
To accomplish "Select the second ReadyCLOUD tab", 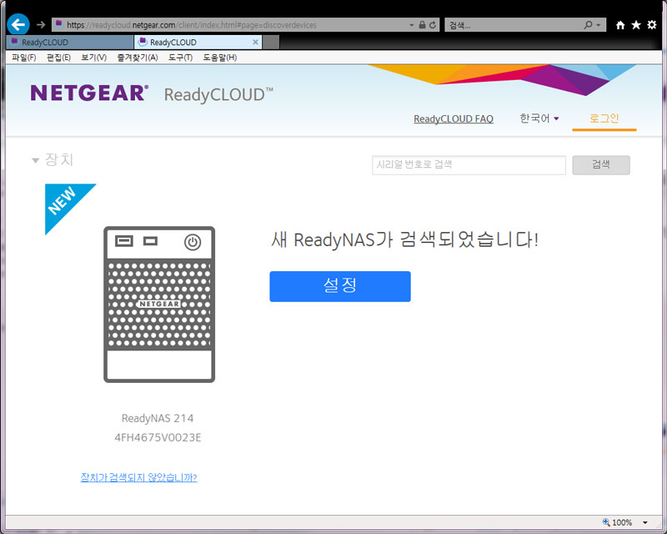I will (x=198, y=43).
